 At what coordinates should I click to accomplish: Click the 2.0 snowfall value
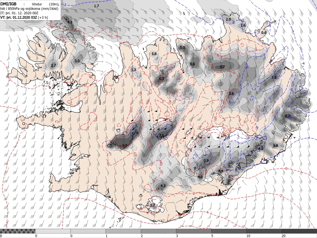click(228, 19)
